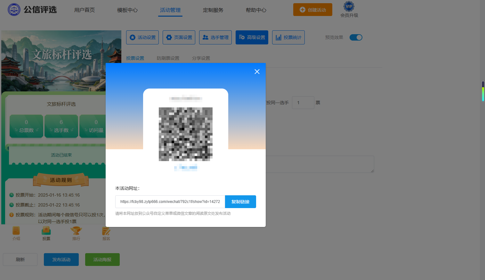
Task: Toggle the 预览效果 switch
Action: pos(356,37)
